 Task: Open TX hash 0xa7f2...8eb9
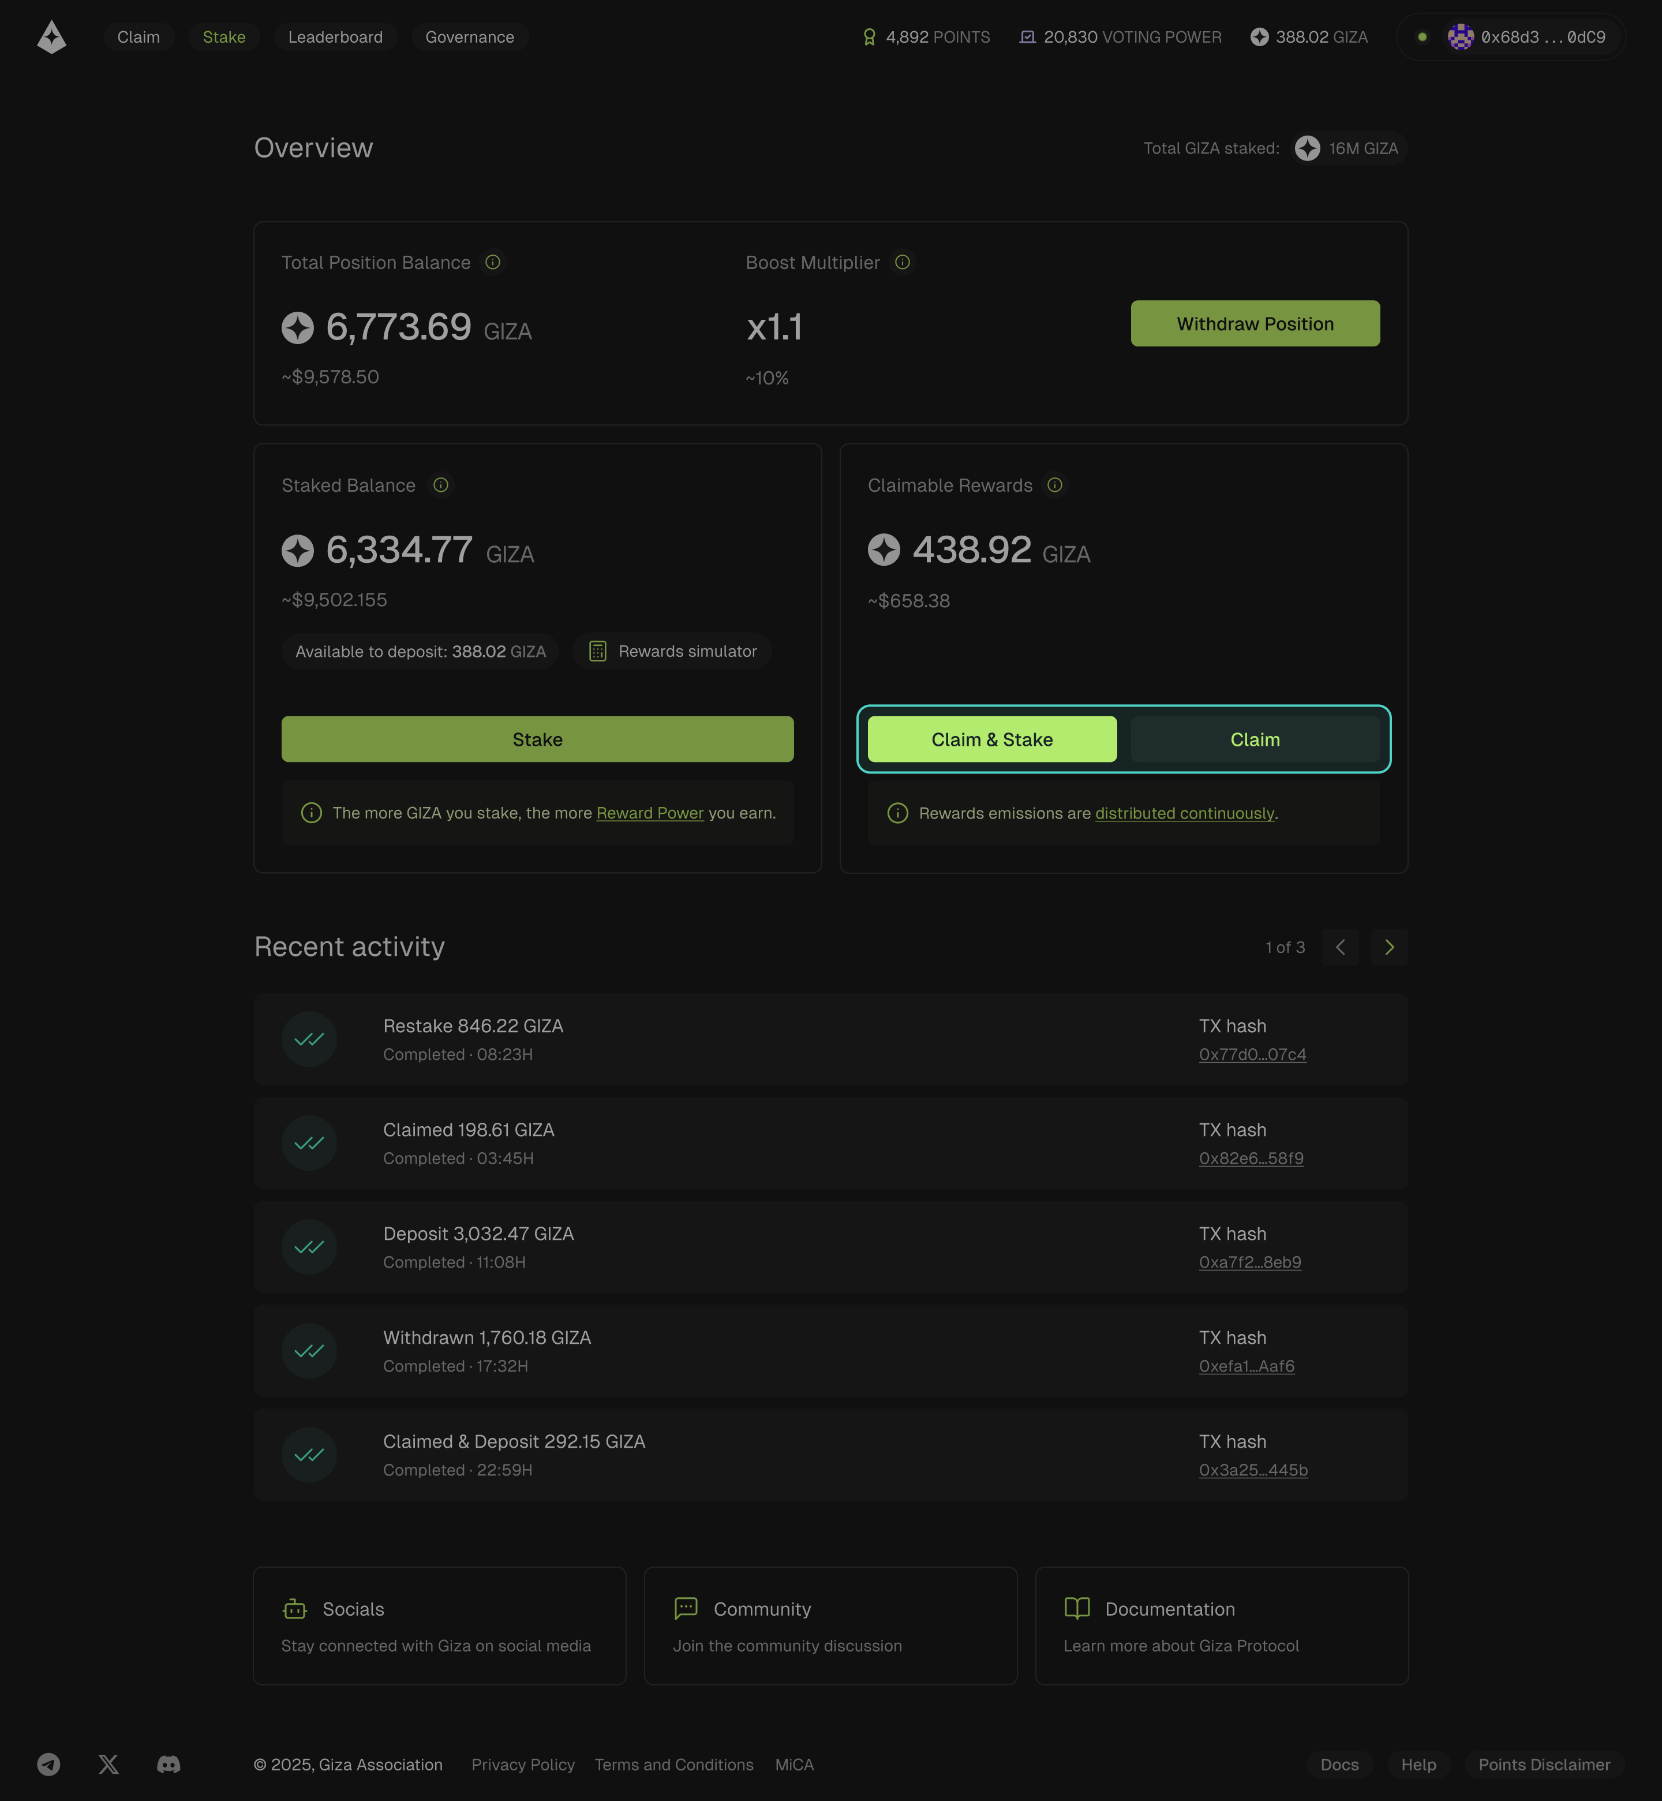tap(1250, 1262)
